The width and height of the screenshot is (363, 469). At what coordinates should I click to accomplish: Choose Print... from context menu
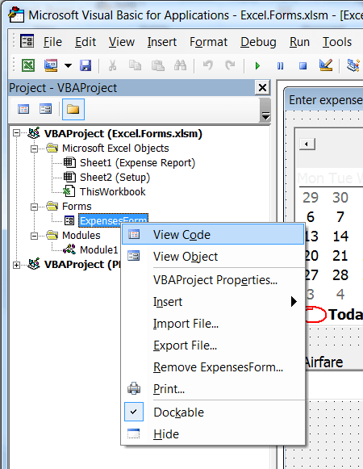click(213, 389)
